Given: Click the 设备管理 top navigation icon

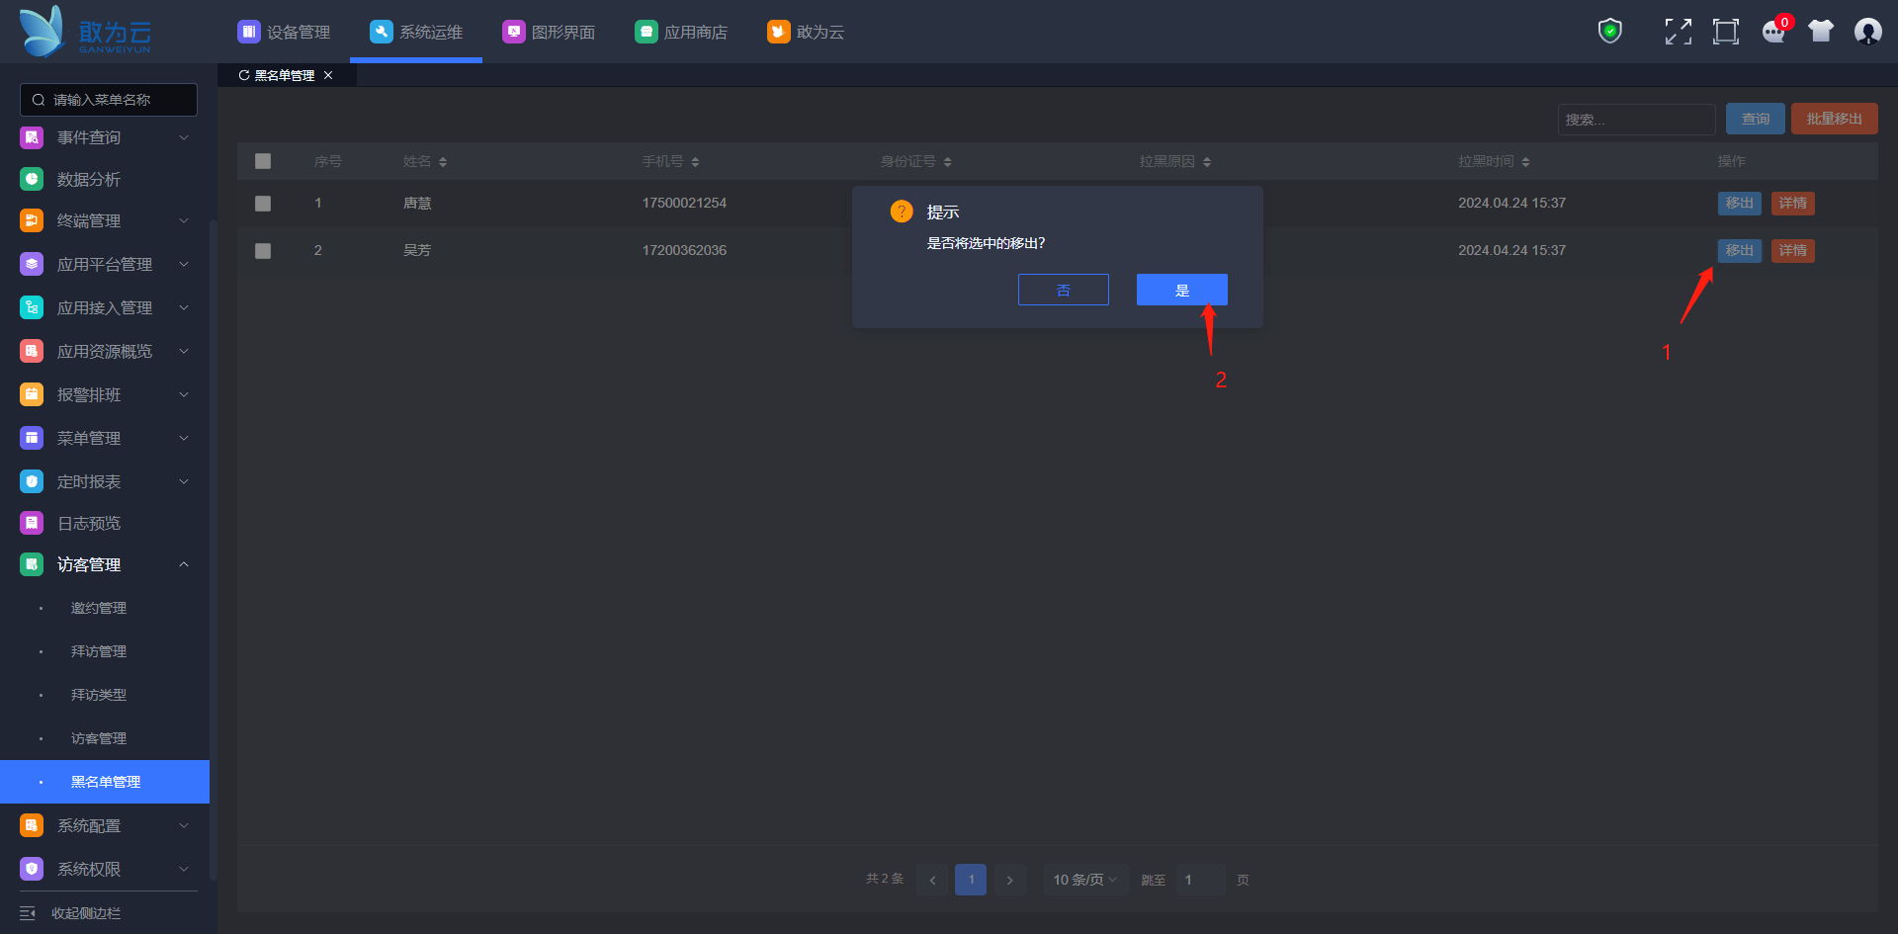Looking at the screenshot, I should tap(248, 32).
